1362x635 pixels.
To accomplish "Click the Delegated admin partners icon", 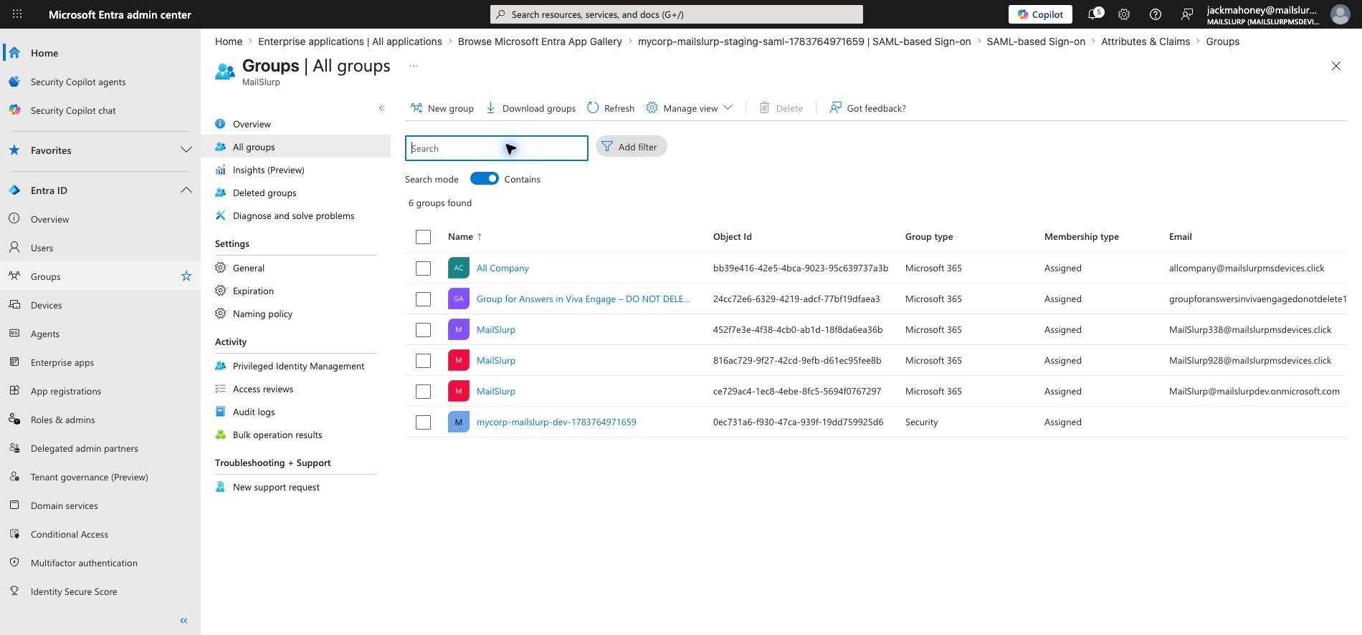I will pyautogui.click(x=14, y=447).
